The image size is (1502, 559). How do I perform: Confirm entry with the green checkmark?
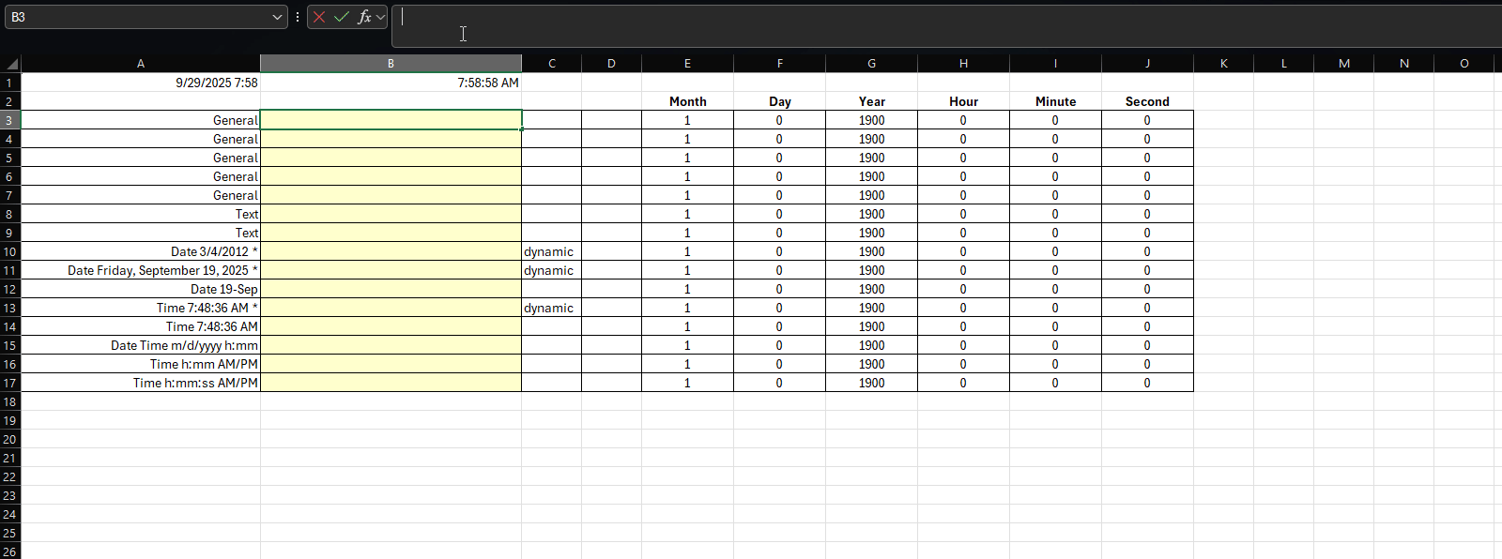tap(342, 17)
